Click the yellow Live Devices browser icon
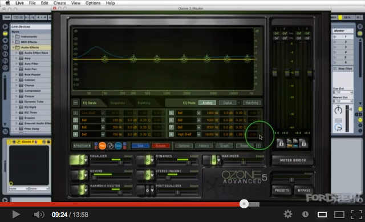Viewport: 365px width, 222px height. click(5, 34)
